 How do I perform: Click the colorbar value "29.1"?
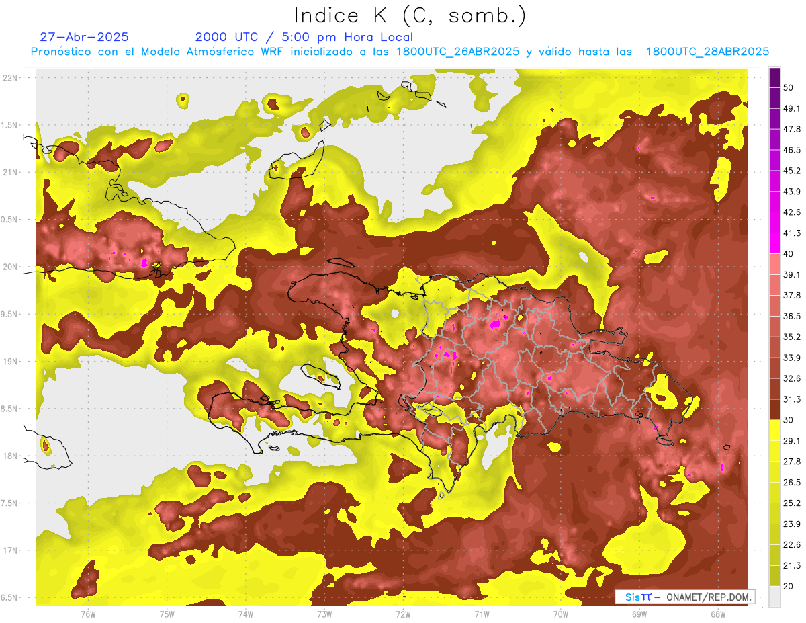coord(791,441)
